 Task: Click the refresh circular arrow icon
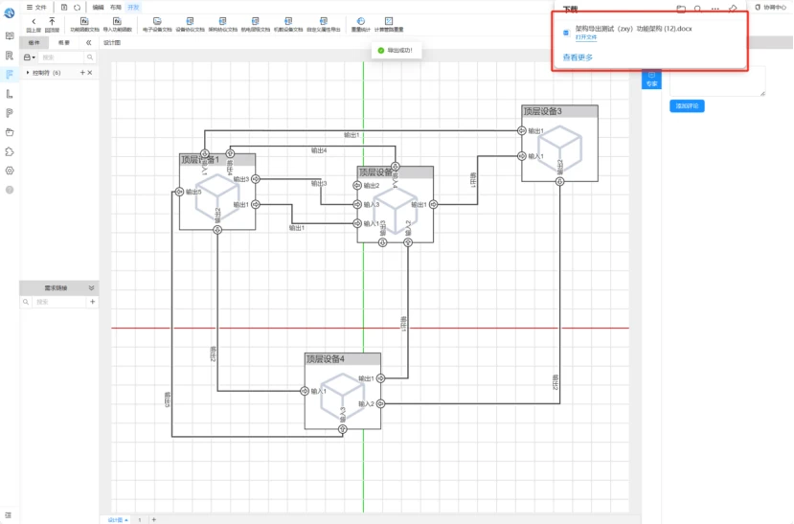coord(77,7)
